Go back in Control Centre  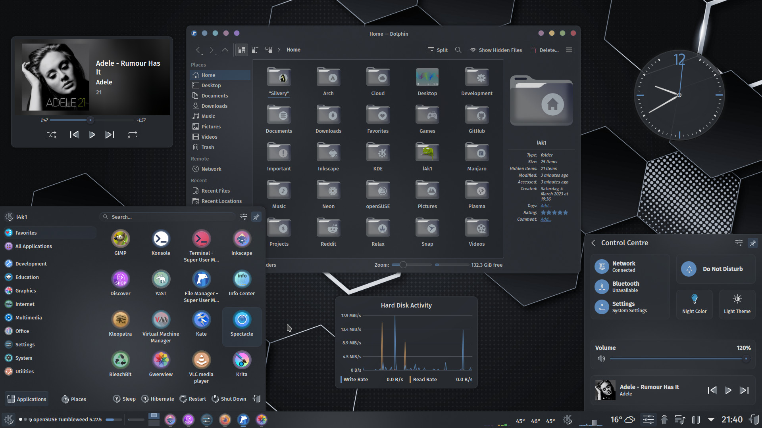593,243
